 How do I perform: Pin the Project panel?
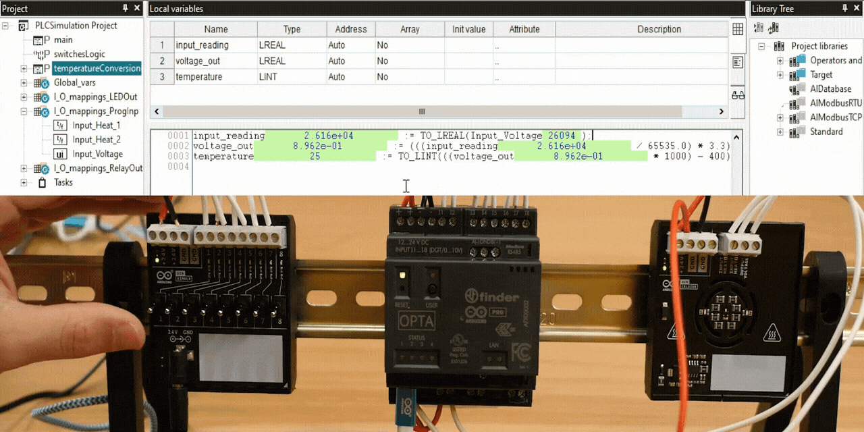pos(125,9)
